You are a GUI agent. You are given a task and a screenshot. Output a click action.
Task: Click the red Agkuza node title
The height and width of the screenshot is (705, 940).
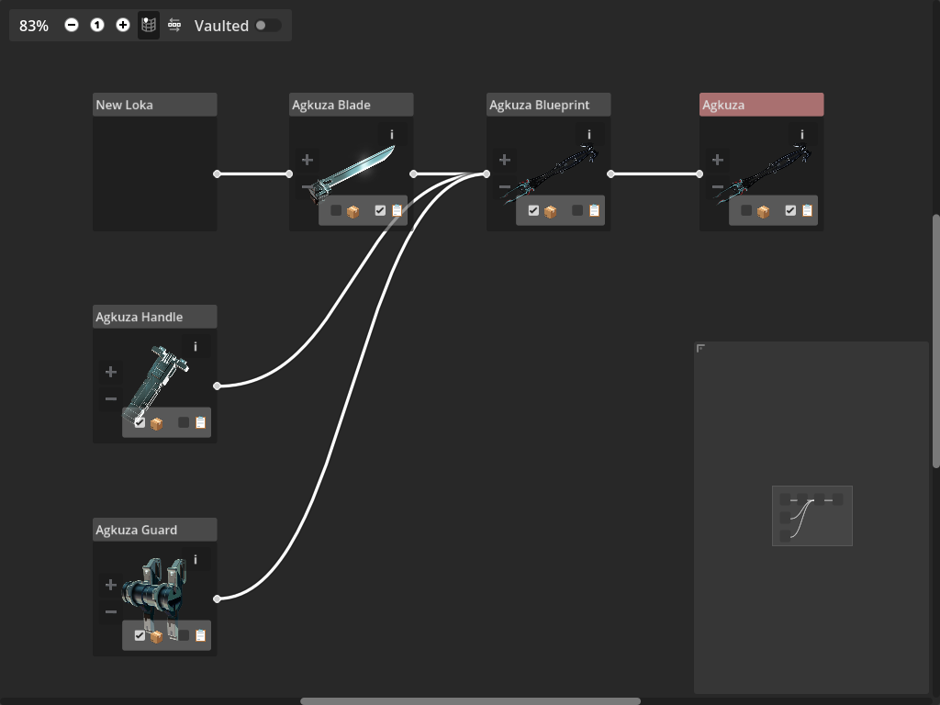coord(761,105)
